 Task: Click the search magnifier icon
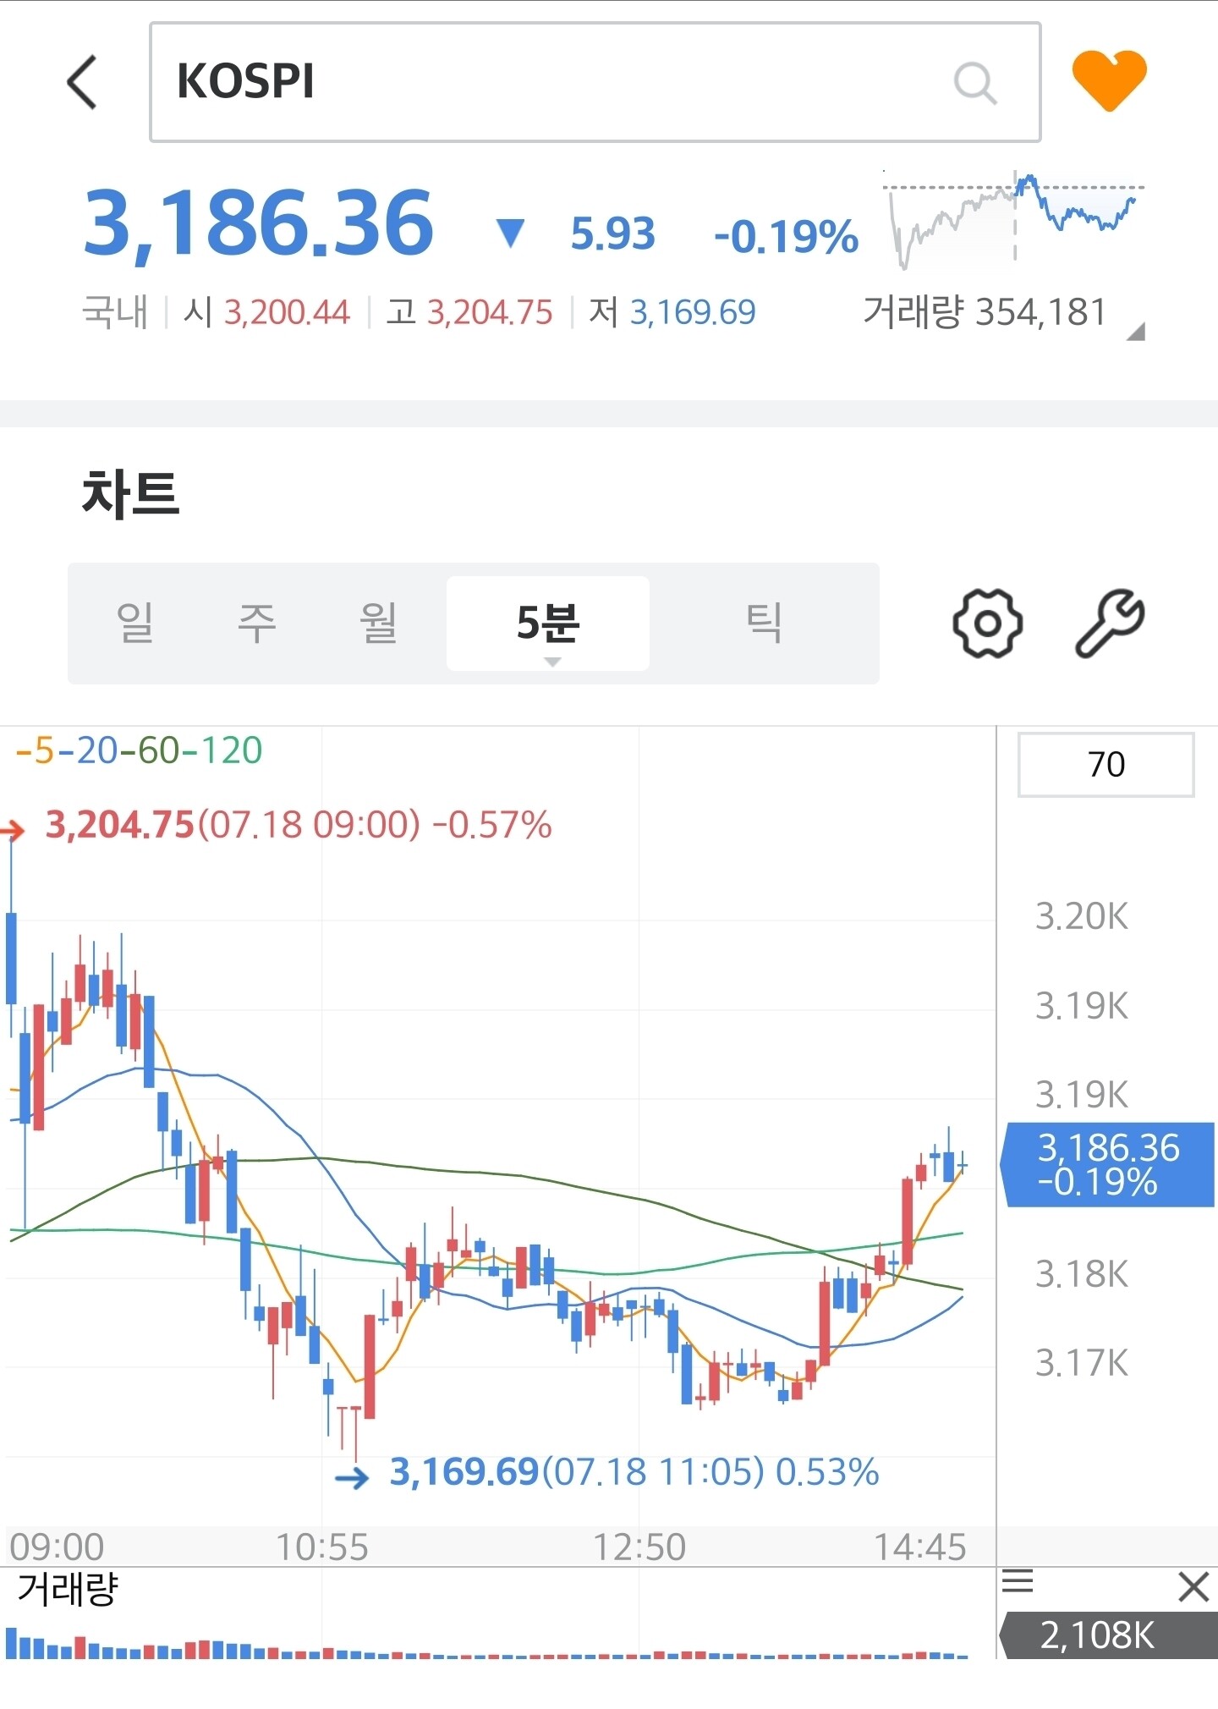[x=975, y=83]
